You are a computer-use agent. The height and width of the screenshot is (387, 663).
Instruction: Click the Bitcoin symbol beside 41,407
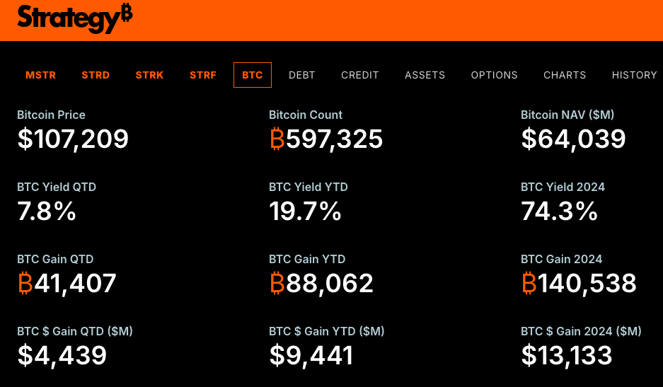coord(25,284)
